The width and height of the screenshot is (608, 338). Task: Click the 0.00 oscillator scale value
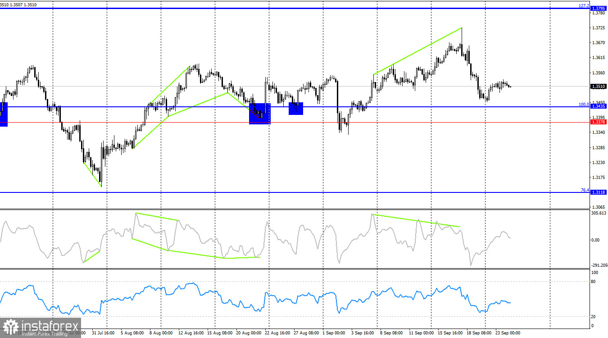[595, 240]
